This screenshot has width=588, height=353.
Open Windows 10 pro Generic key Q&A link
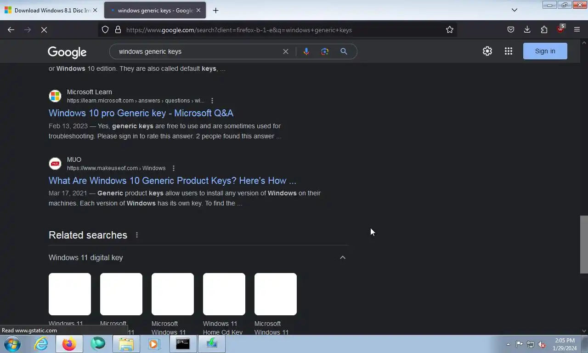pos(141,113)
